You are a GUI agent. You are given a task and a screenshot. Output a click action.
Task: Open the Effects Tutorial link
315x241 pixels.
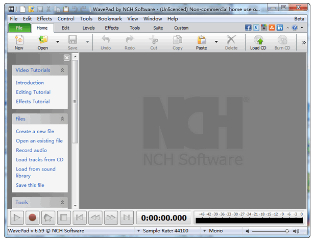(x=33, y=102)
